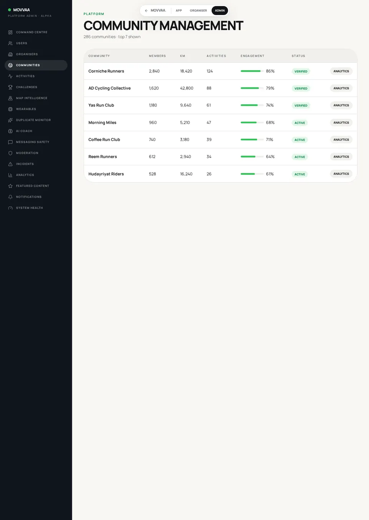Click the Community column header

pos(99,56)
